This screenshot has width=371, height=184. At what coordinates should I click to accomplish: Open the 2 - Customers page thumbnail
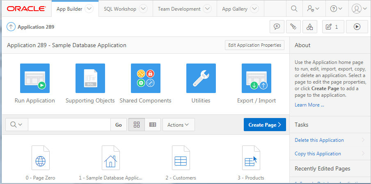point(181,161)
